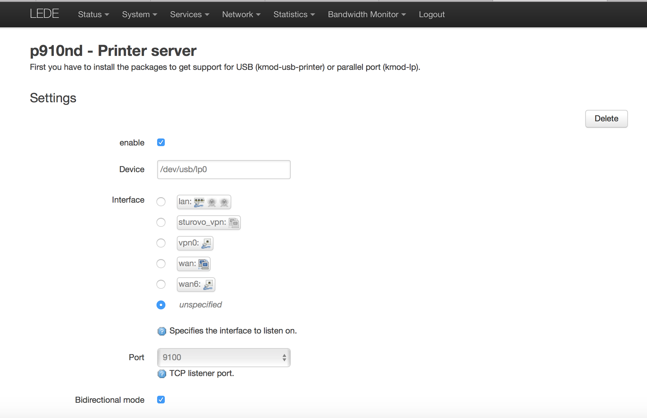647x418 pixels.
Task: Click the Delete button
Action: pyautogui.click(x=606, y=118)
